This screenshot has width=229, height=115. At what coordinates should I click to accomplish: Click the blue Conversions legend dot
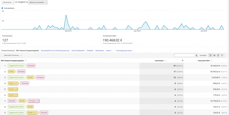click(x=2, y=8)
